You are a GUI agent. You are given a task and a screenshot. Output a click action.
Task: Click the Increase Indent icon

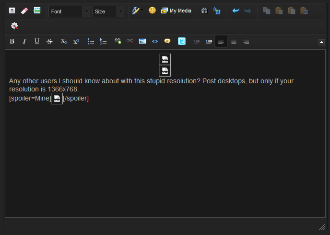209,41
